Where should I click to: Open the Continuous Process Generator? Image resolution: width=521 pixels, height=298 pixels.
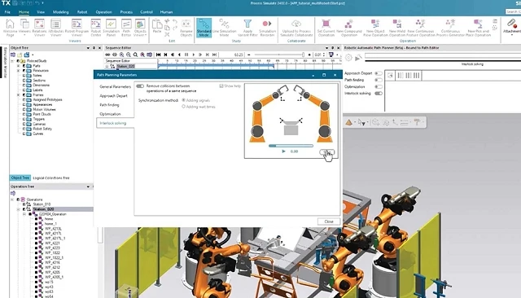450,28
